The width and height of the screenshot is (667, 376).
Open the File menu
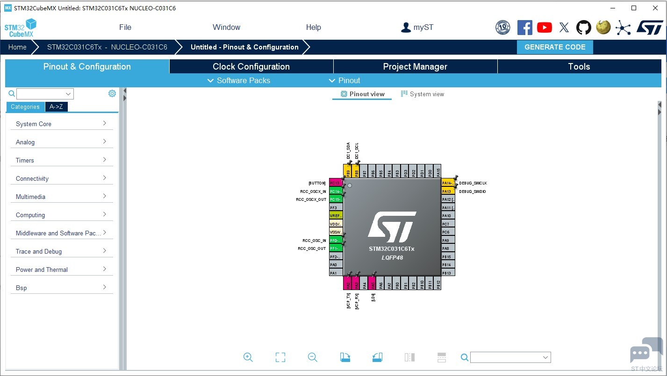tap(125, 27)
